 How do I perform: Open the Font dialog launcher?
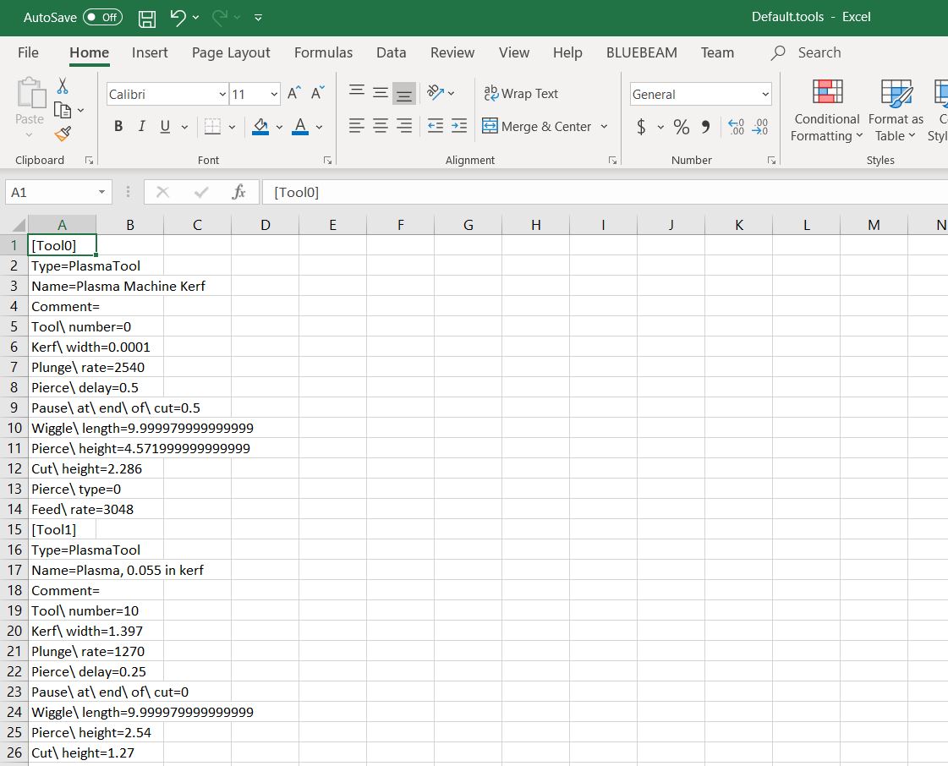(327, 160)
